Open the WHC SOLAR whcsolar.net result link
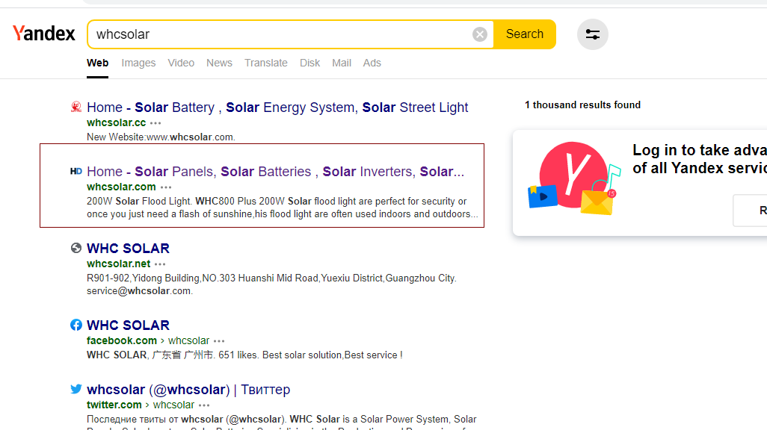The width and height of the screenshot is (767, 430). coord(128,249)
